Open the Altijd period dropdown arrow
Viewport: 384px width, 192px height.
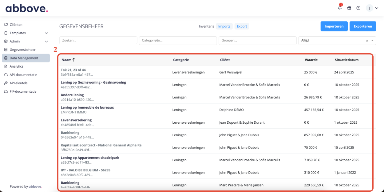(x=372, y=41)
